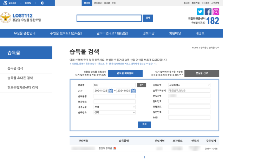The width and height of the screenshot is (261, 166).
Task: Click 모델코드 input field
Action: tap(189, 107)
